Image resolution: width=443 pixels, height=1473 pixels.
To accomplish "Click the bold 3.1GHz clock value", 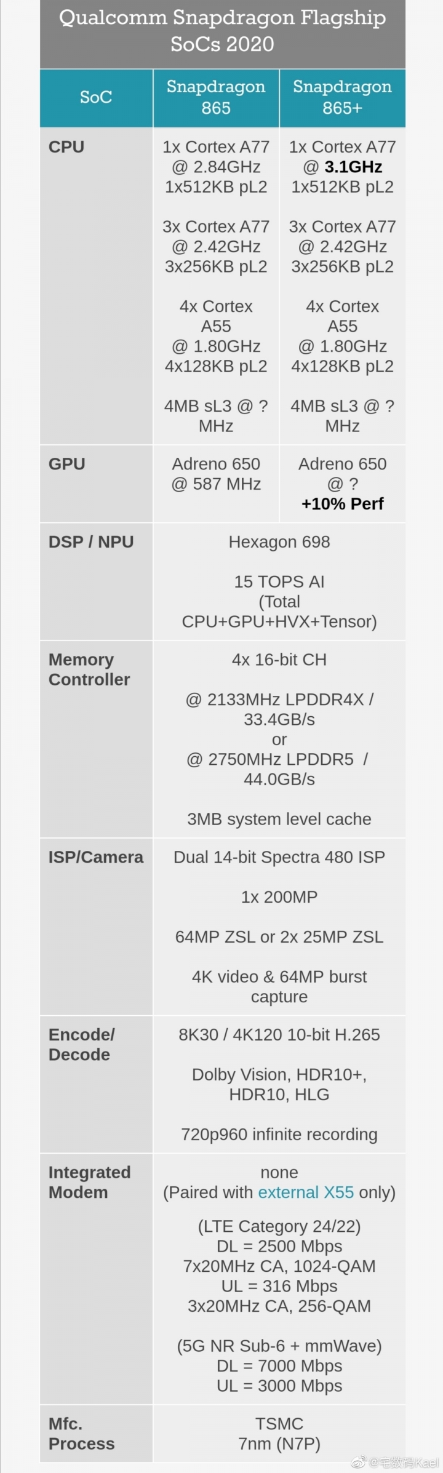I will (x=353, y=167).
